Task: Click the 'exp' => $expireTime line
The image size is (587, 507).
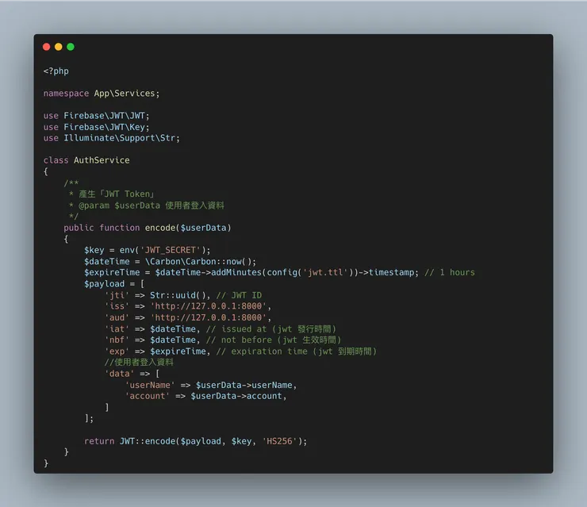Action: (240, 351)
